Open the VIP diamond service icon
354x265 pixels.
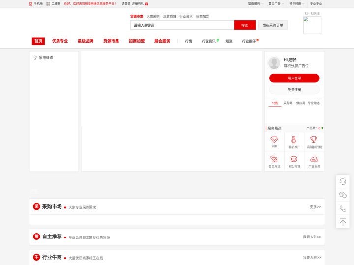274,140
